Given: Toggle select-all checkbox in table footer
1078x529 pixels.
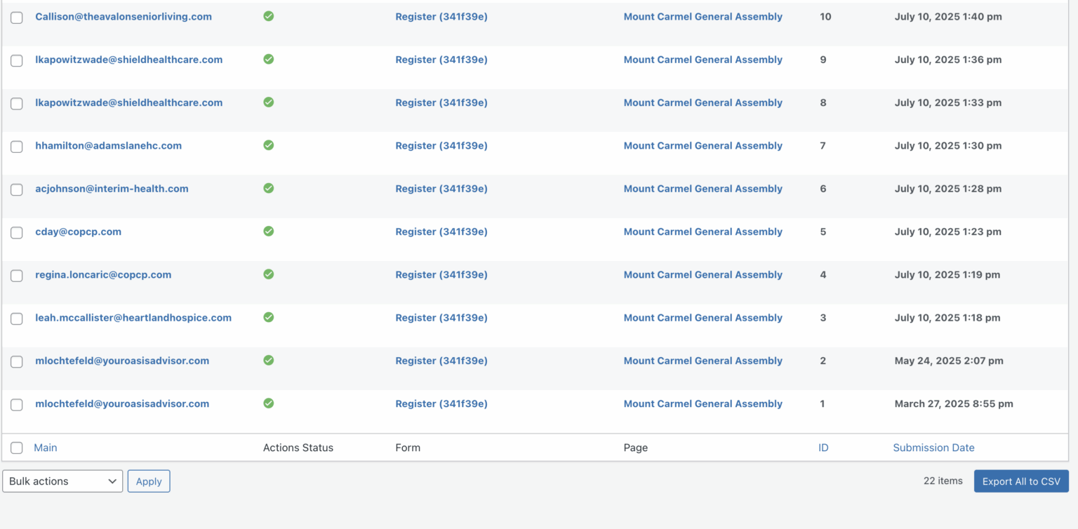Looking at the screenshot, I should (x=17, y=448).
